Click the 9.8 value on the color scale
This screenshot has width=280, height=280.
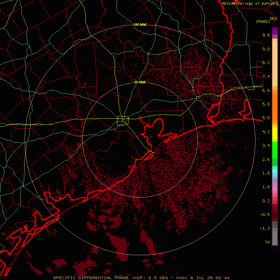click(x=266, y=35)
